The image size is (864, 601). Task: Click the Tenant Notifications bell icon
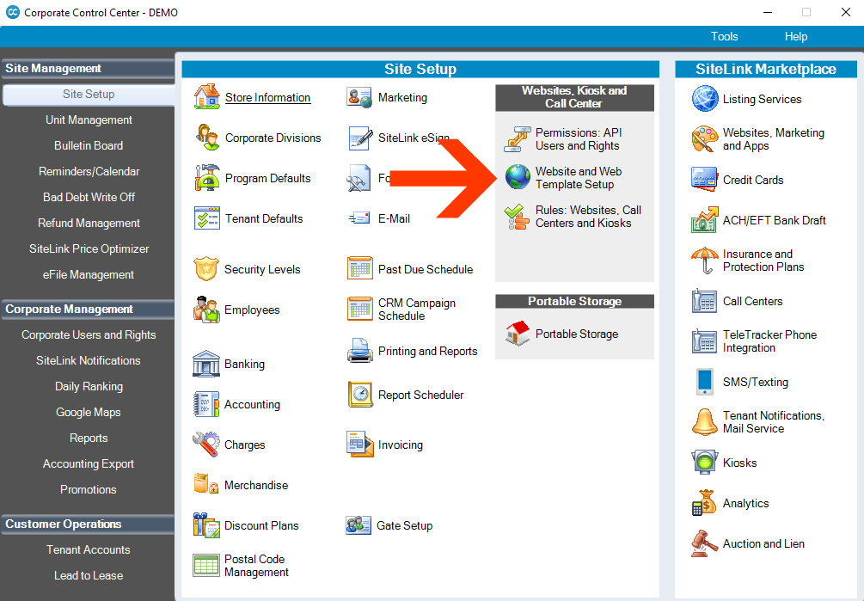[705, 422]
